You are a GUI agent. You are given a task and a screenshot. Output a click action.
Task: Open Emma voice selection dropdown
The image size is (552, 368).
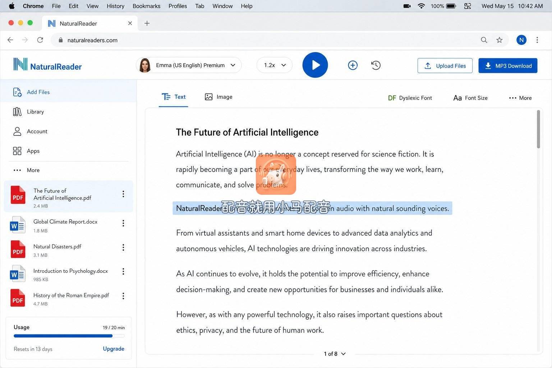pyautogui.click(x=189, y=65)
